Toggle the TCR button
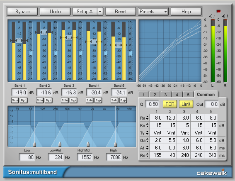Image resolution: width=235 pixels, height=181 pixels. (170, 104)
